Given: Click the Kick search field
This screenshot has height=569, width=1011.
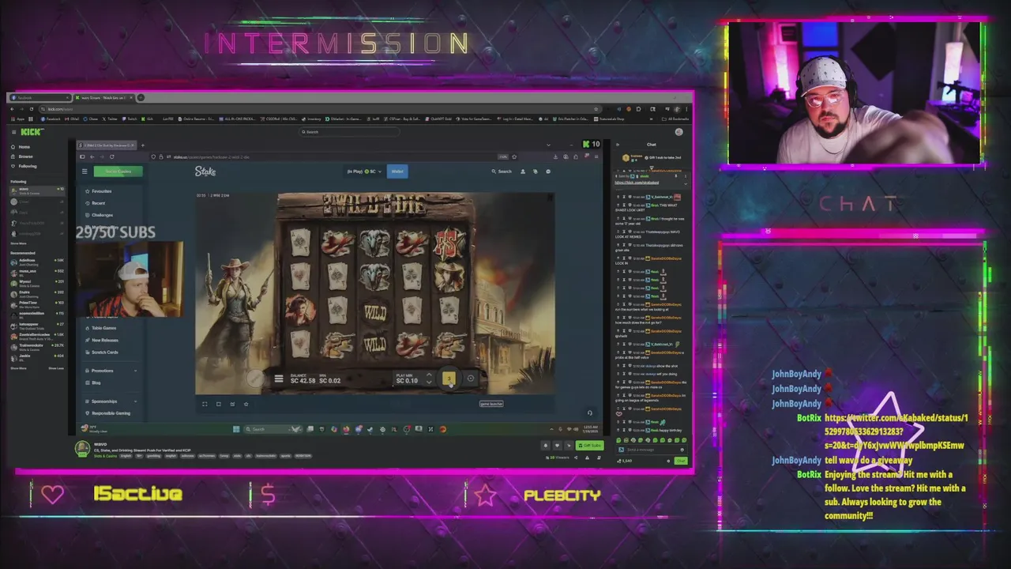Looking at the screenshot, I should 348,132.
